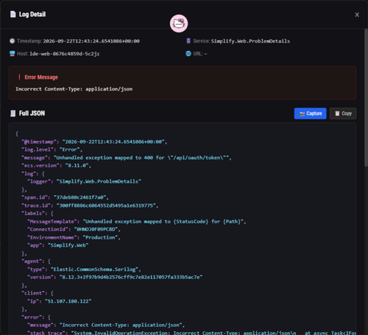Select timestamp value in header

[x=91, y=41]
